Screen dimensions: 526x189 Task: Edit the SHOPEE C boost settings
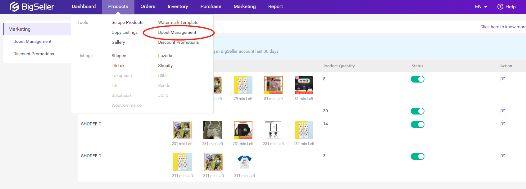tap(502, 124)
